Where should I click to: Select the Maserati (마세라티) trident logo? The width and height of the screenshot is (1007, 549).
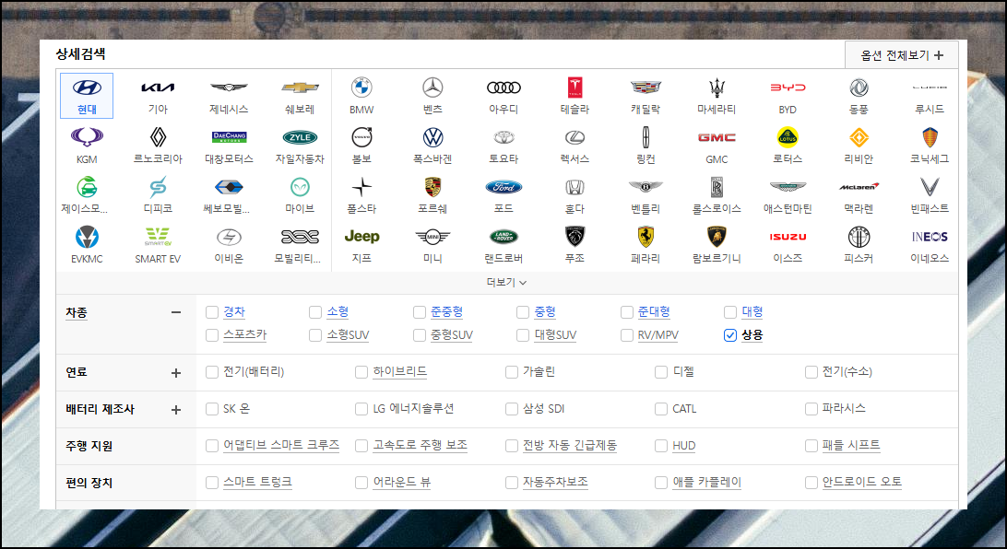click(x=717, y=88)
